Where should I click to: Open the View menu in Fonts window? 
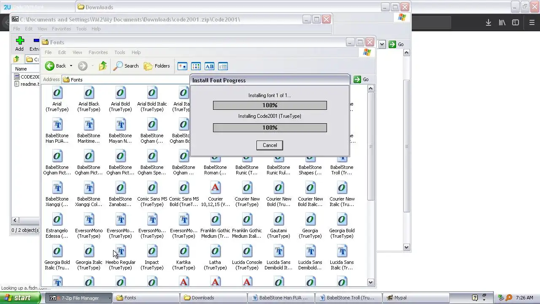click(x=77, y=52)
